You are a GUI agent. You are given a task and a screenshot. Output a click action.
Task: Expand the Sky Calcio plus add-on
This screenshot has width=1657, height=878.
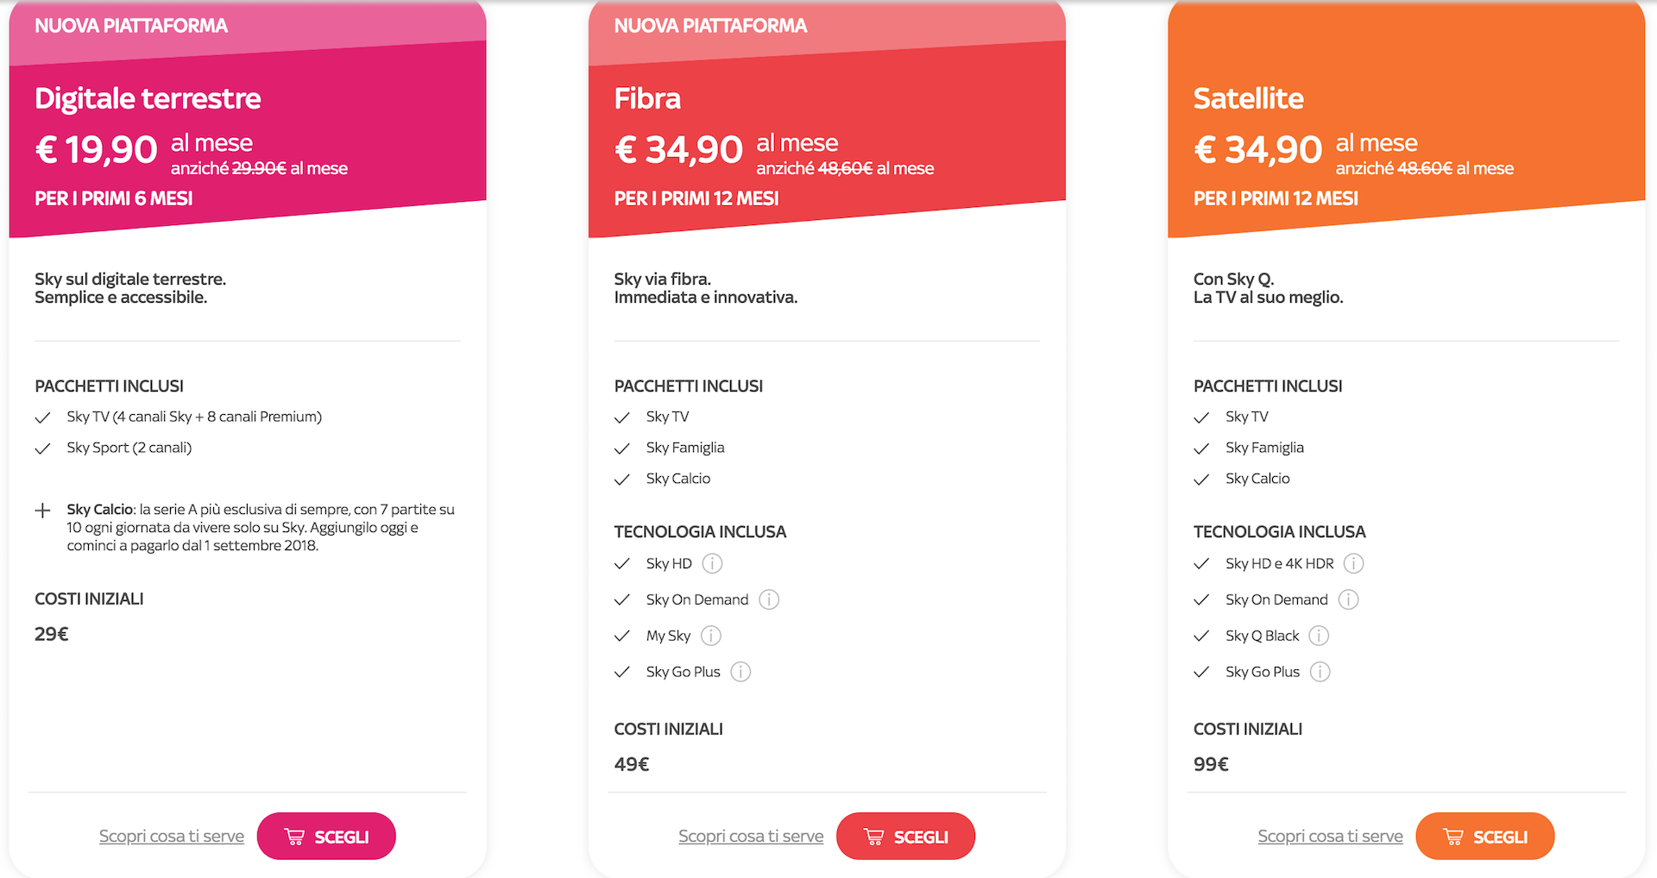pos(42,511)
